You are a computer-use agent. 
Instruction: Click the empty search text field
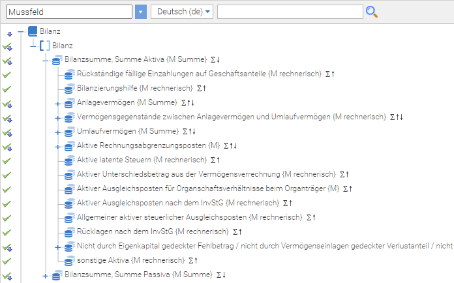pos(290,12)
